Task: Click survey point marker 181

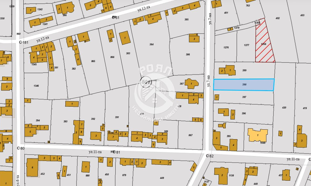Action: click(21, 42)
